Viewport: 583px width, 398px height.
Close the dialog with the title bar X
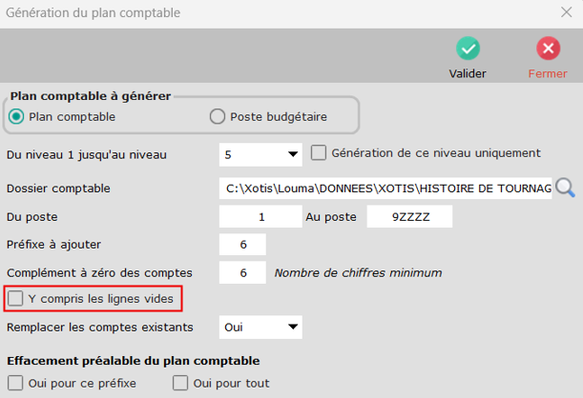point(566,13)
